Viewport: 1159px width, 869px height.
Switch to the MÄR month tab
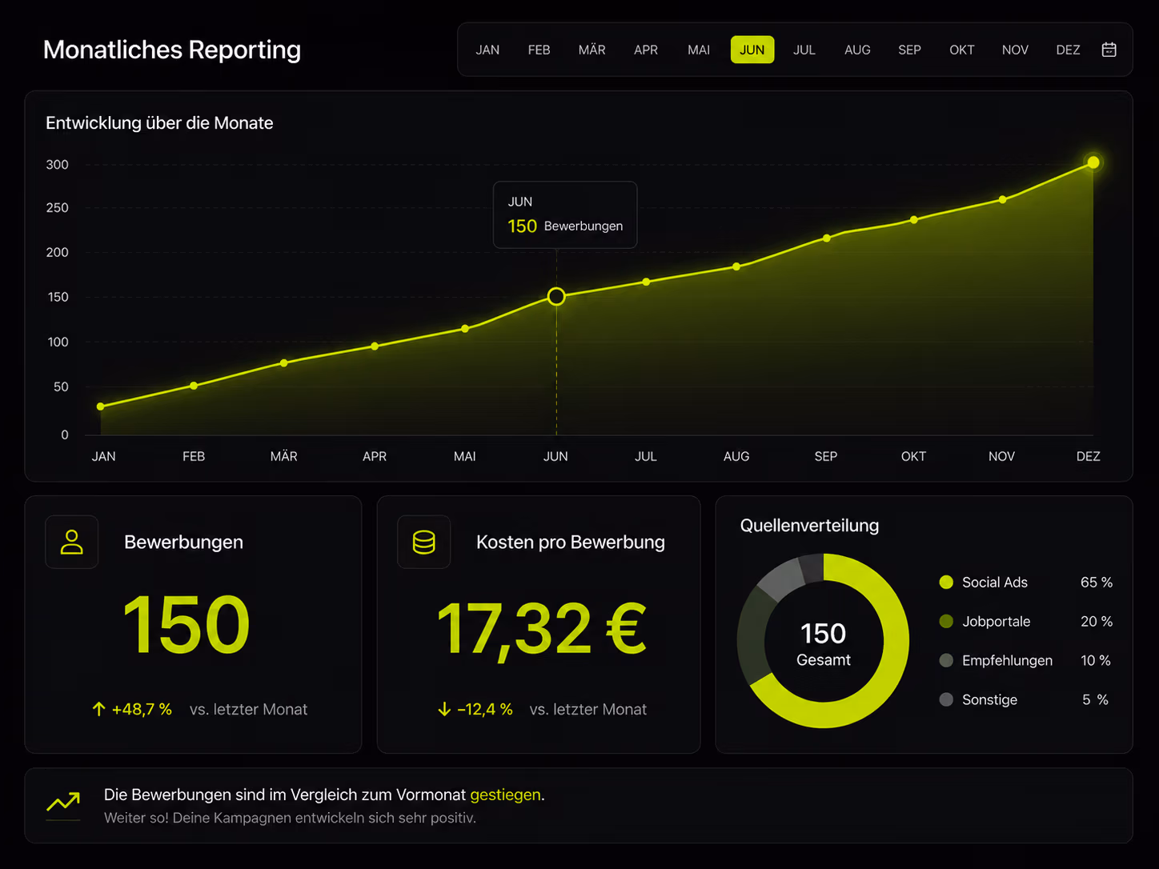[592, 50]
